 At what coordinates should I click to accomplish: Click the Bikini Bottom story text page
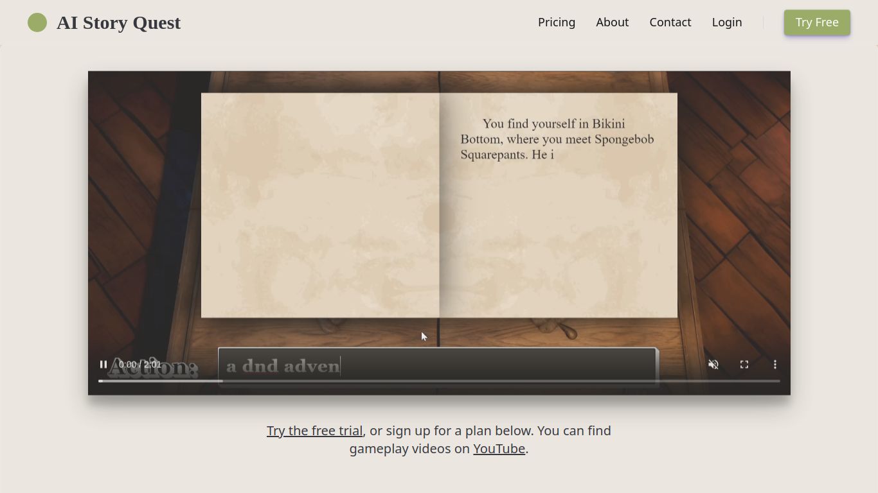coord(557,139)
